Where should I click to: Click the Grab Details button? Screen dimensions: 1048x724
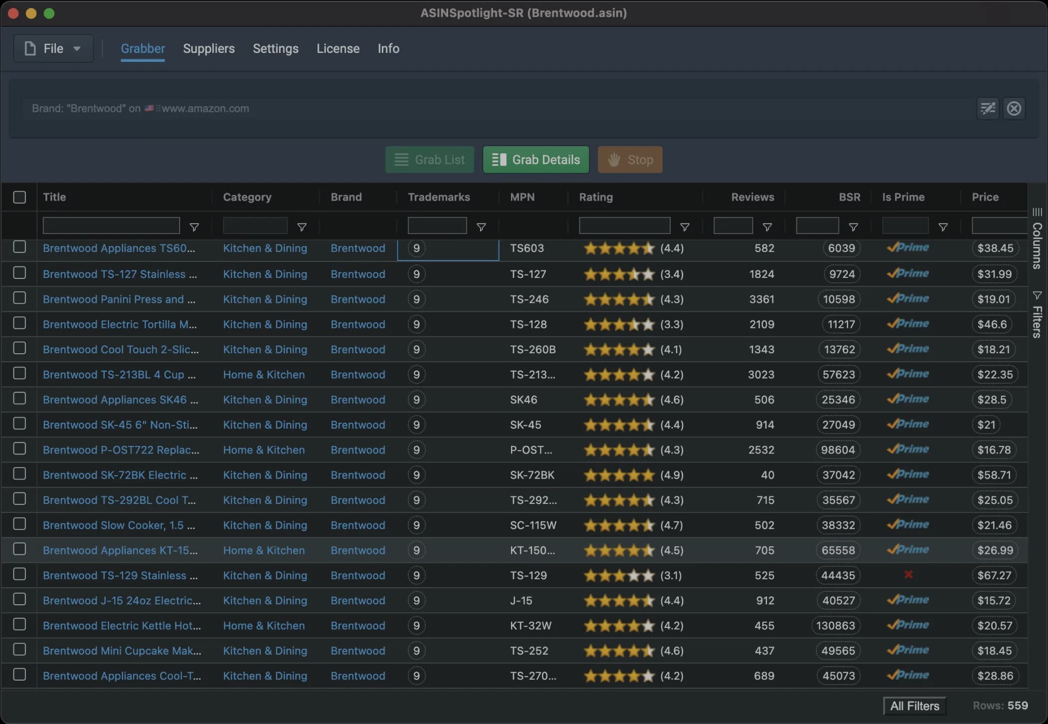point(535,160)
